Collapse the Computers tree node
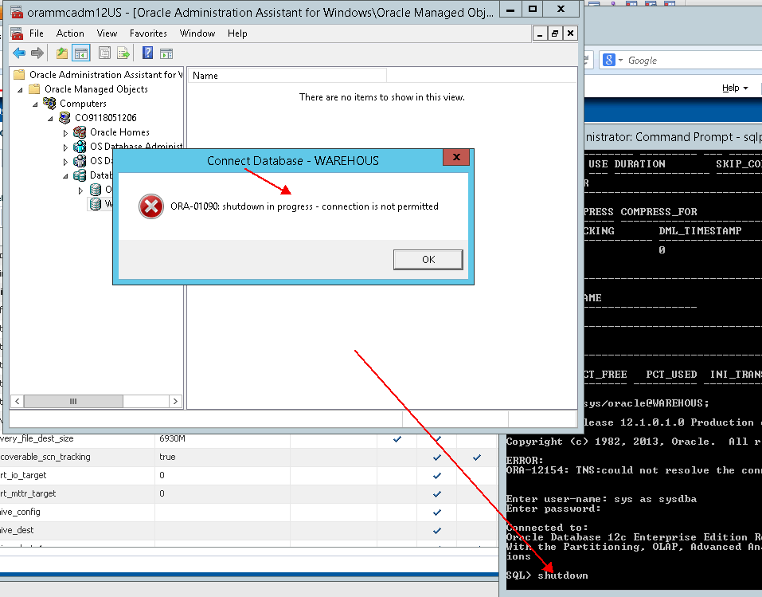The height and width of the screenshot is (597, 762). (x=36, y=104)
